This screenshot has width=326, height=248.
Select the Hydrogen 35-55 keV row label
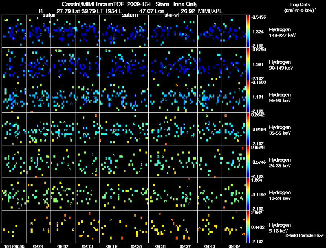pos(280,130)
